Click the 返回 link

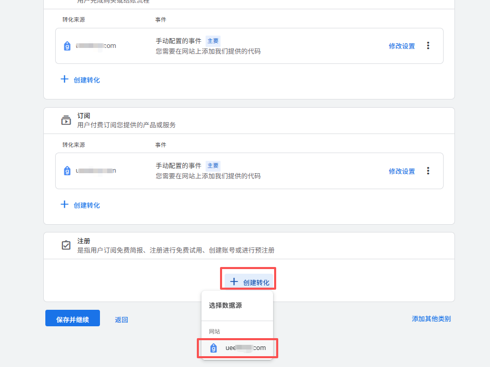point(121,320)
